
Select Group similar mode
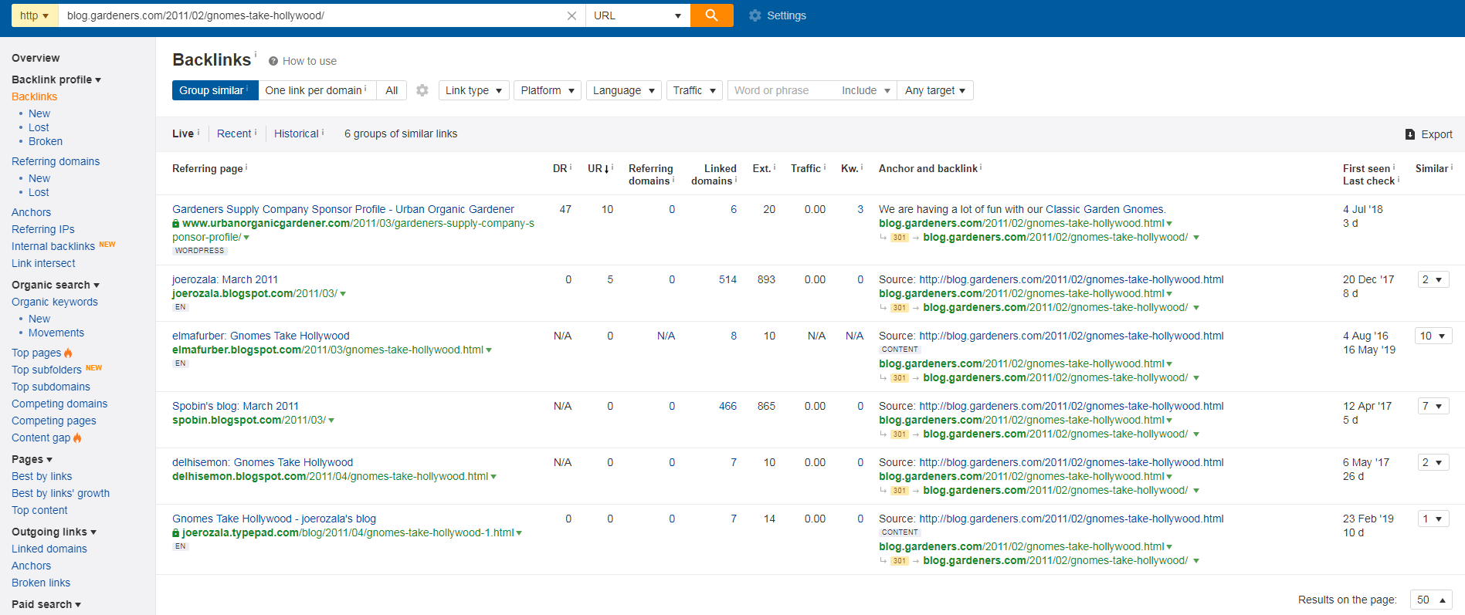point(215,90)
